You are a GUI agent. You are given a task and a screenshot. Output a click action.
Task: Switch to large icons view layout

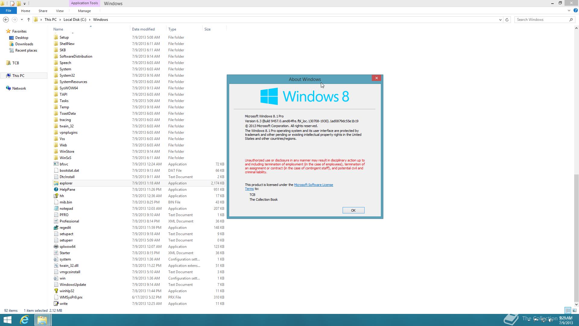pyautogui.click(x=574, y=310)
